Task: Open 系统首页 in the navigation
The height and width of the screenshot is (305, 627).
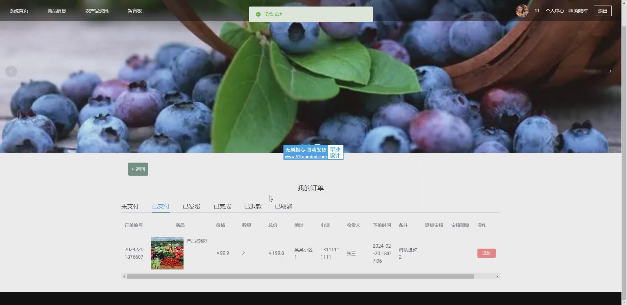Action: pyautogui.click(x=19, y=11)
